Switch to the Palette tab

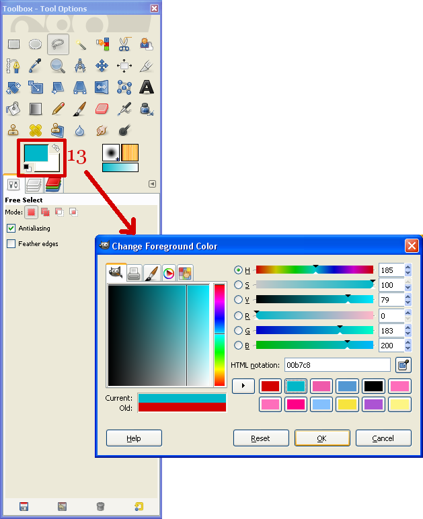click(186, 274)
